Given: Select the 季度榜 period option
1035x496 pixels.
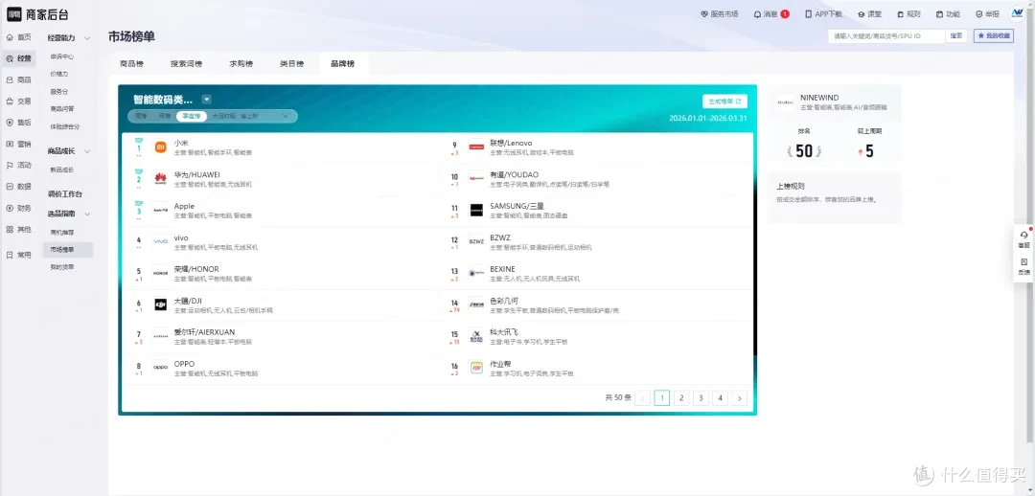Looking at the screenshot, I should [x=192, y=116].
